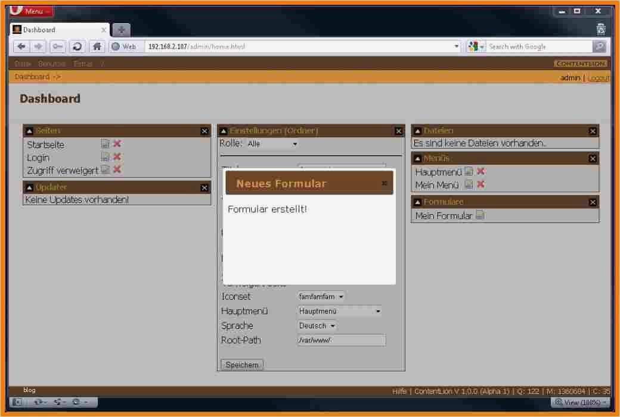Edit the Login page icon
Image resolution: width=620 pixels, height=417 pixels.
coord(105,157)
